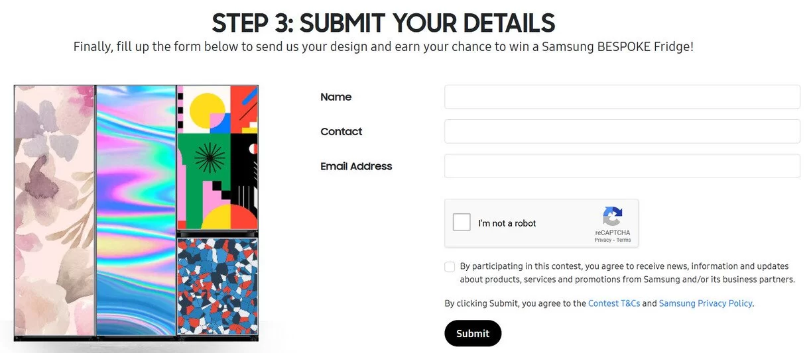The width and height of the screenshot is (809, 353).
Task: Open the Contest T&Cs link
Action: [x=614, y=303]
